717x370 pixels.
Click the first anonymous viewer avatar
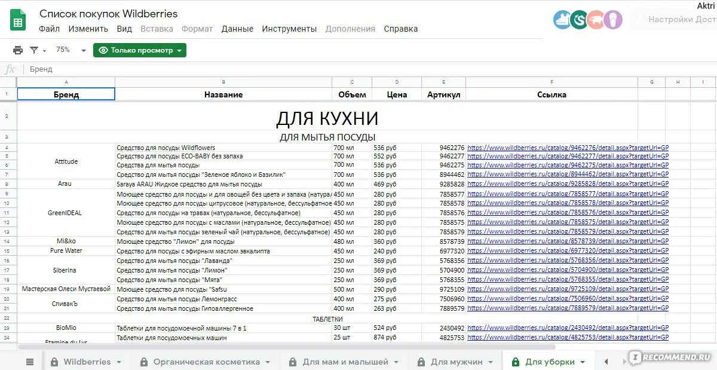coord(563,20)
